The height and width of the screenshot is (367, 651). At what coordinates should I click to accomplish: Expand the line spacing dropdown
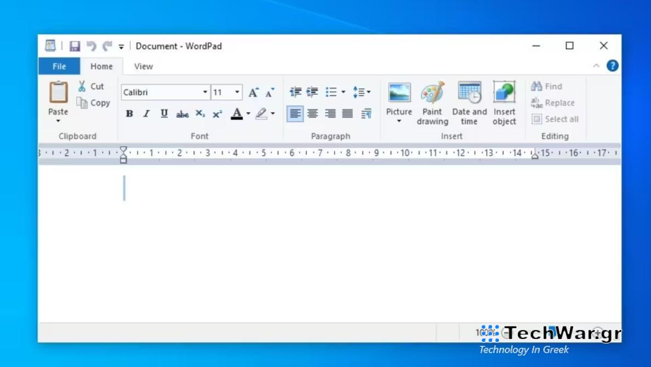pyautogui.click(x=367, y=92)
